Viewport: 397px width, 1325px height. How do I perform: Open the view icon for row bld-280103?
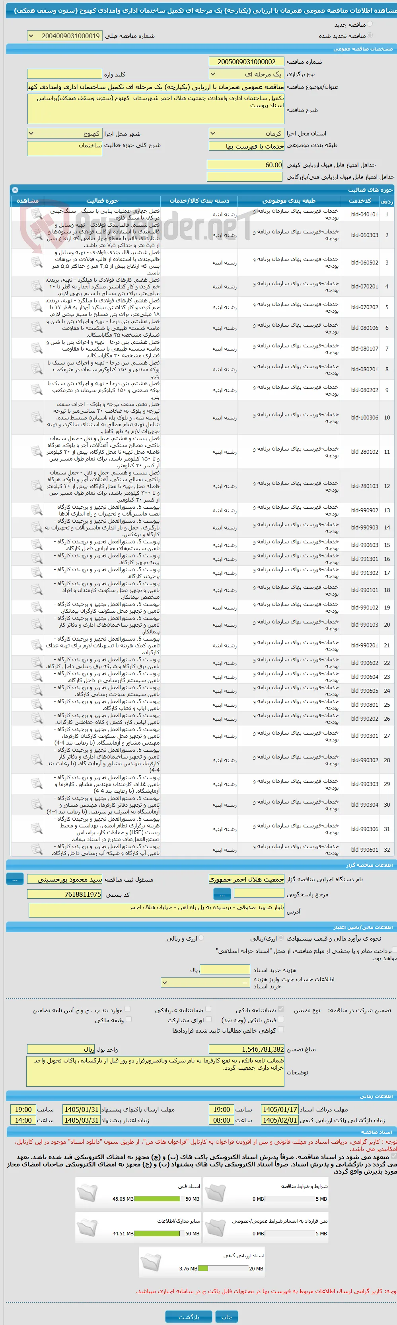[x=37, y=486]
